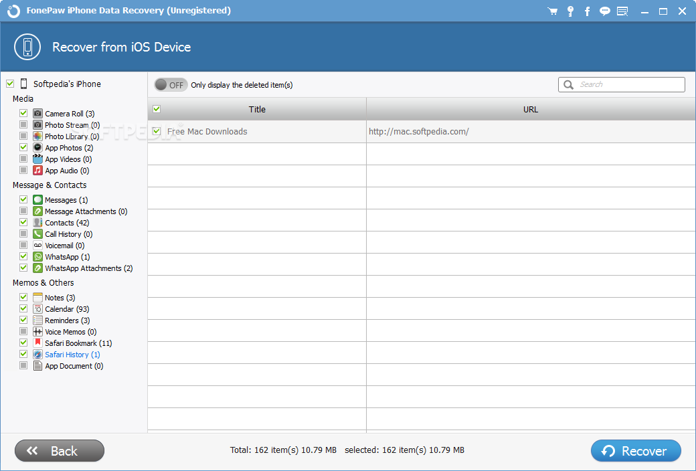Open WhatsApp (1) category
696x471 pixels.
click(68, 257)
